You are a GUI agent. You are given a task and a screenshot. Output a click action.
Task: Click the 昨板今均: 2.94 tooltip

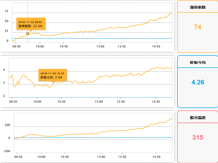click(52, 75)
